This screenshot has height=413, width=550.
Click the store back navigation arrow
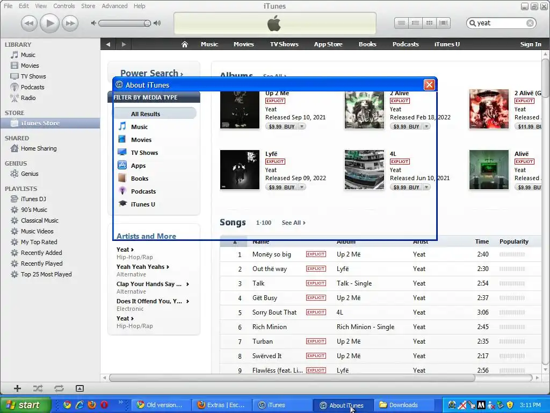point(108,44)
